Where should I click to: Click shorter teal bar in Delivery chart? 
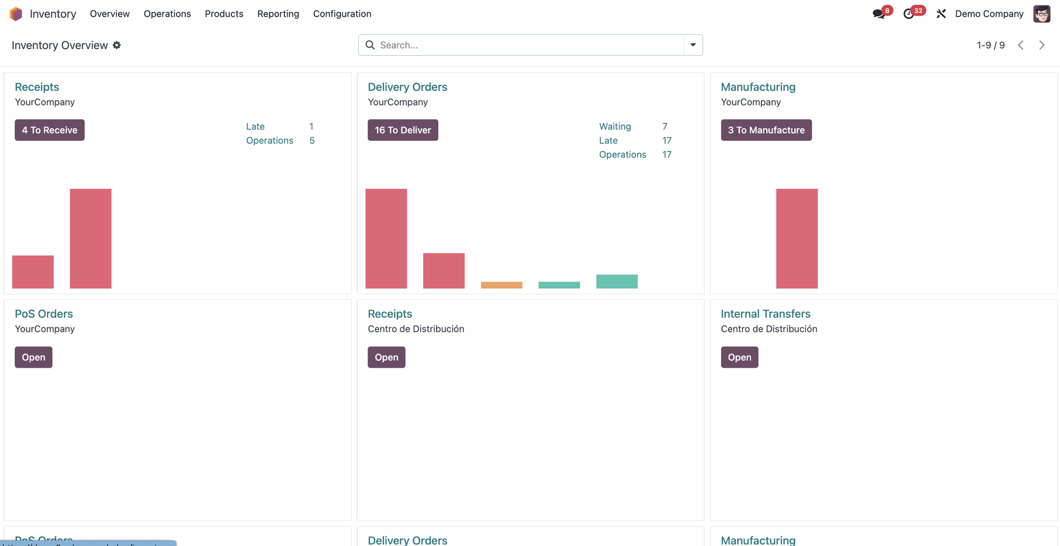pyautogui.click(x=559, y=285)
